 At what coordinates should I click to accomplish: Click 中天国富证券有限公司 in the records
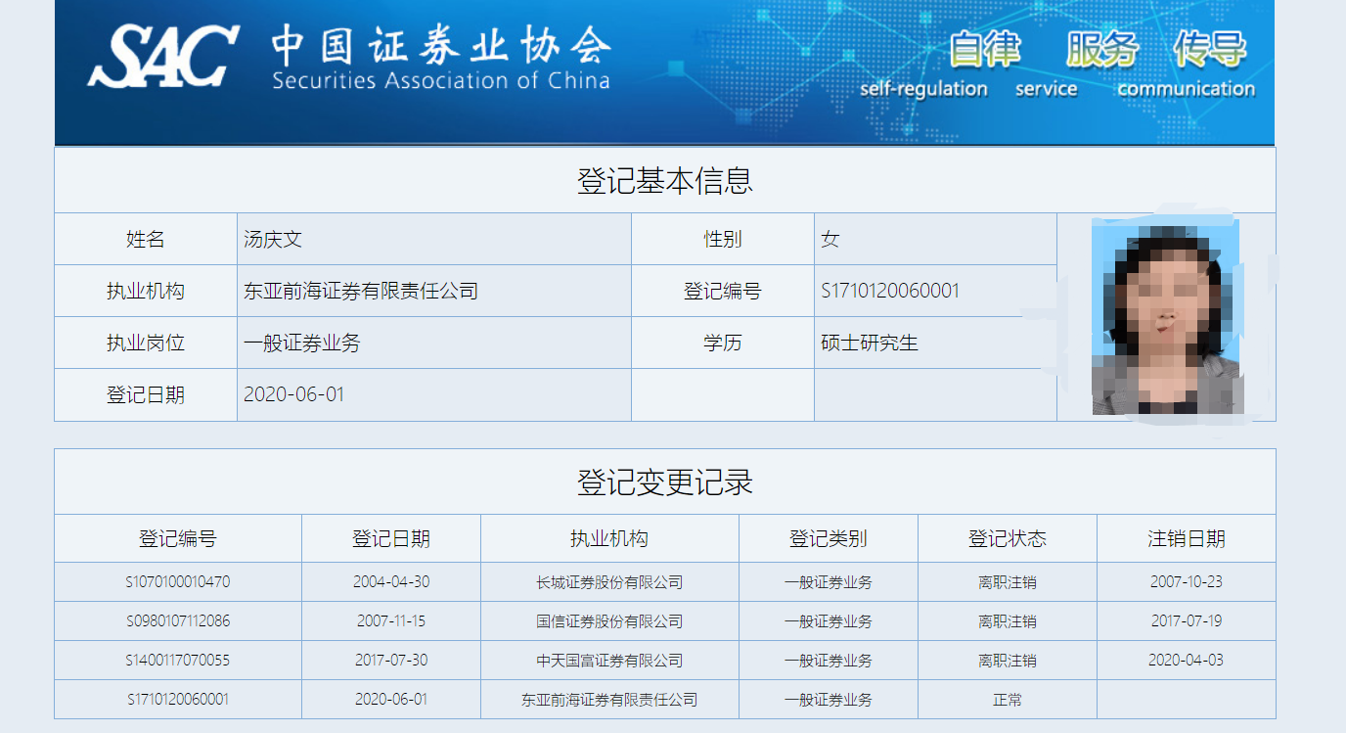coord(609,661)
